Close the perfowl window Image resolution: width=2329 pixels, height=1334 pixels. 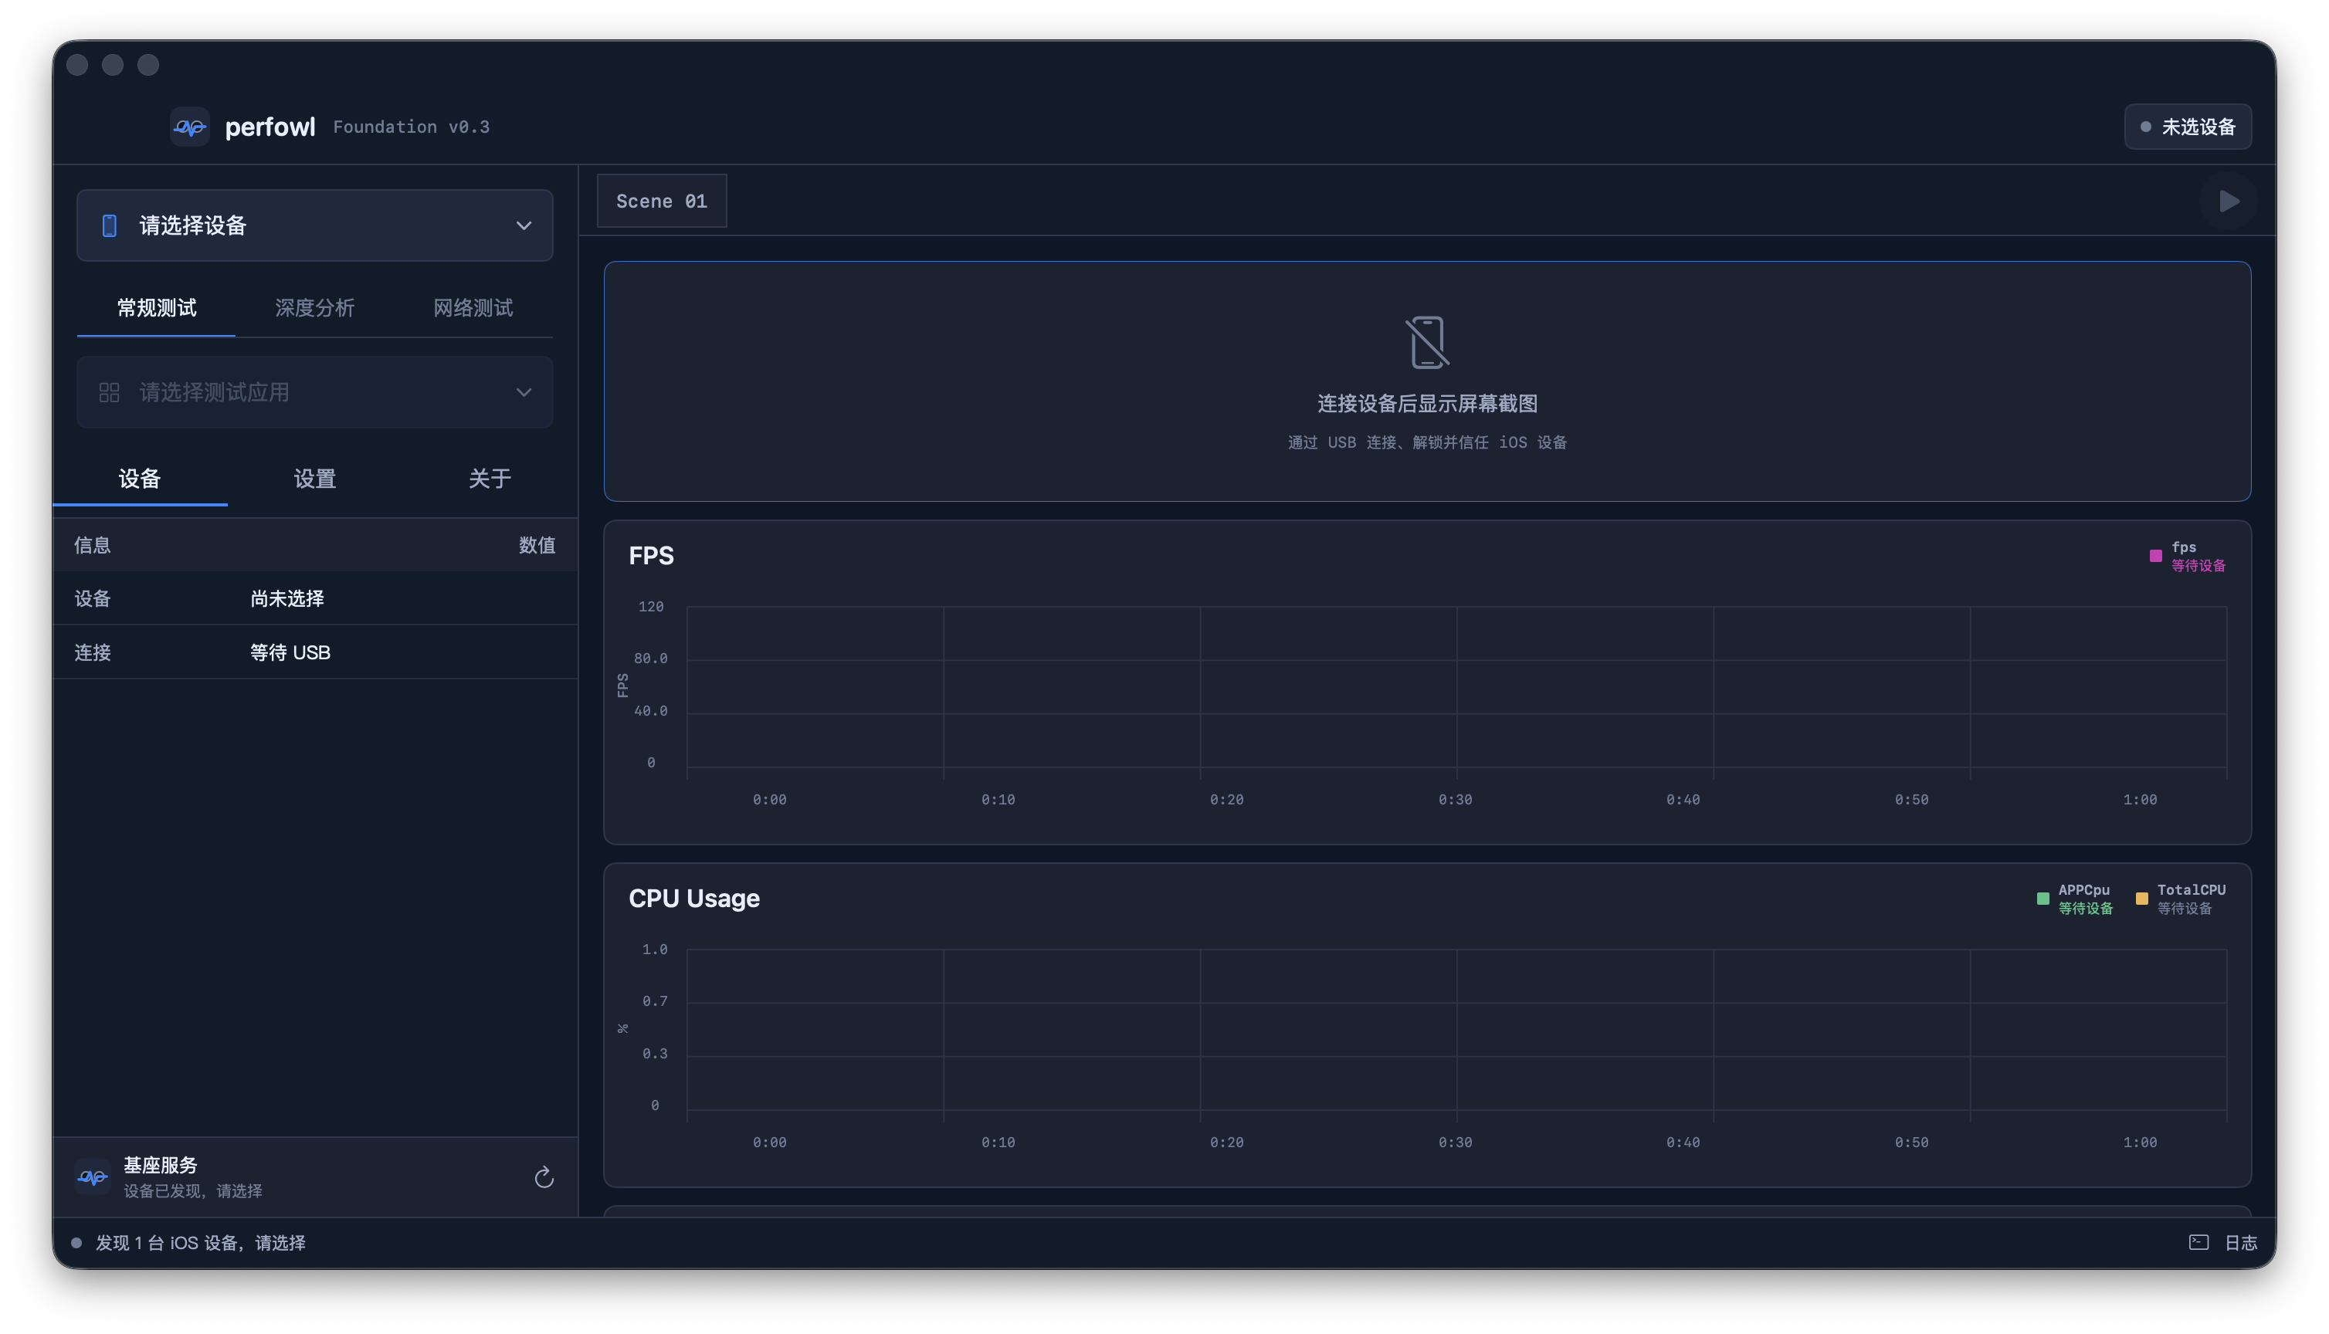[77, 65]
